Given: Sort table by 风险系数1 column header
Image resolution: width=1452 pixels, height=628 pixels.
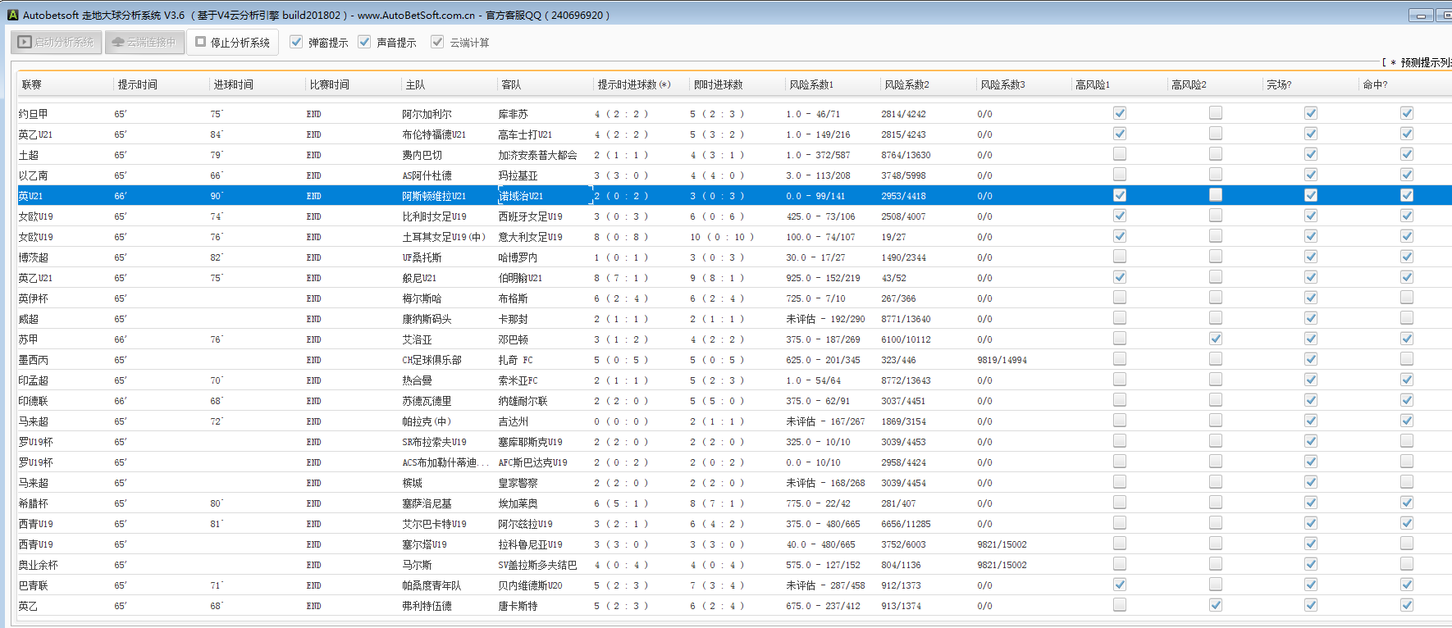Looking at the screenshot, I should (810, 84).
